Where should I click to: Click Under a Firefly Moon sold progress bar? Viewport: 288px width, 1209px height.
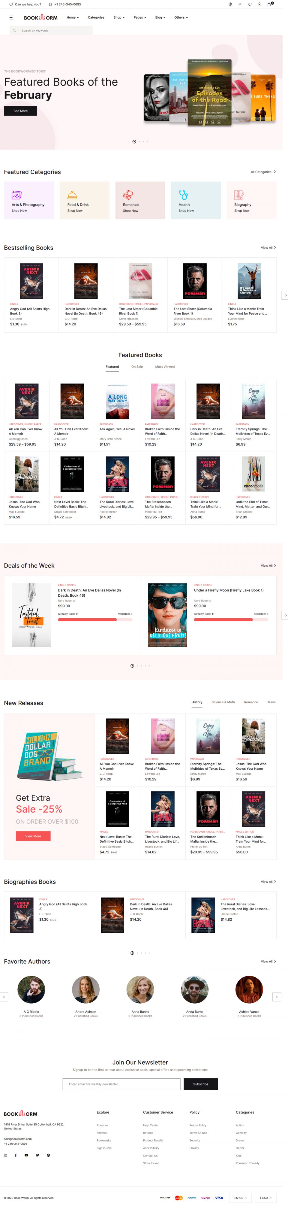[x=231, y=620]
